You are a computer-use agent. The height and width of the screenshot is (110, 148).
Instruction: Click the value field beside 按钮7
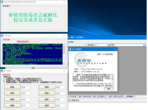pyautogui.click(x=61, y=100)
